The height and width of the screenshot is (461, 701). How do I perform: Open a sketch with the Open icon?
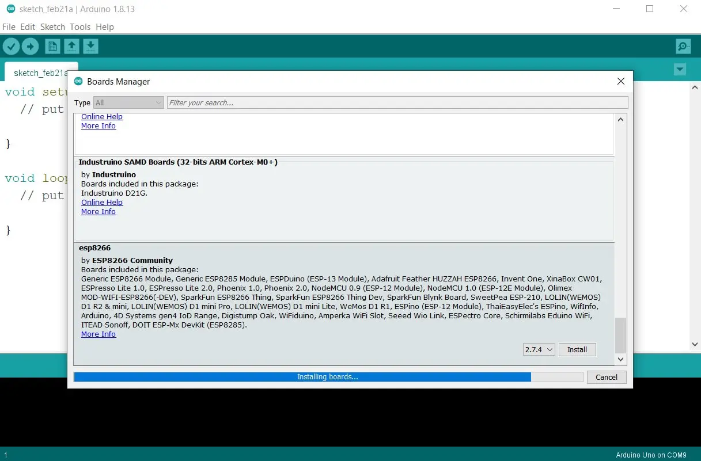click(71, 47)
